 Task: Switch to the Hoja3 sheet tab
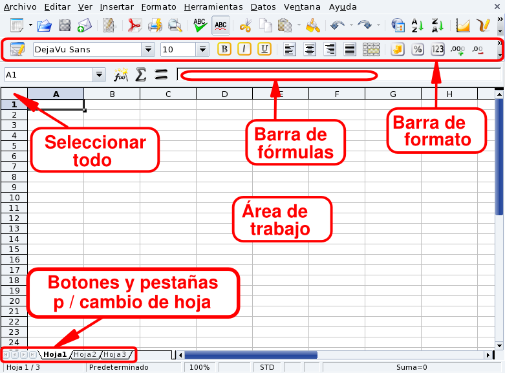[x=114, y=355]
